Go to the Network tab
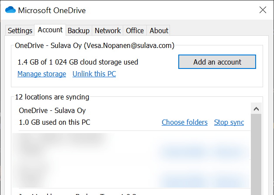This screenshot has height=195, width=274. click(x=108, y=31)
